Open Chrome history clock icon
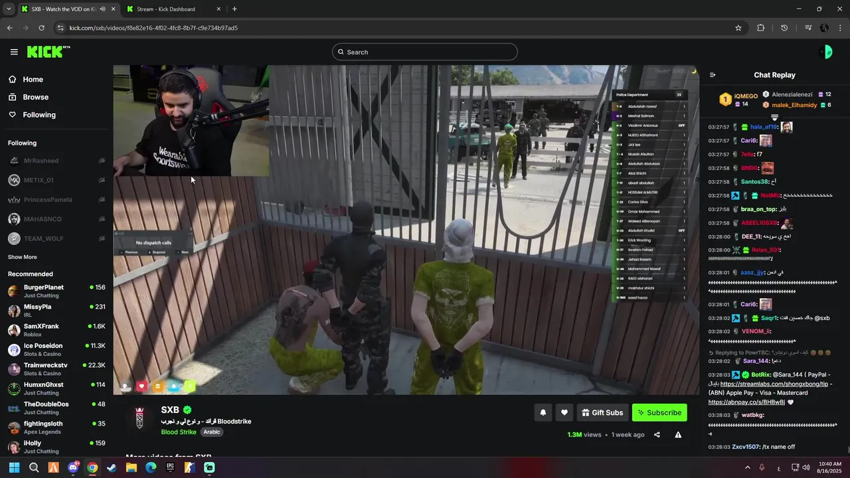This screenshot has height=478, width=850. pyautogui.click(x=784, y=28)
